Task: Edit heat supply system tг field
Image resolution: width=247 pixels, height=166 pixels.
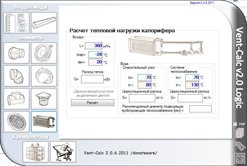Action: pyautogui.click(x=192, y=85)
